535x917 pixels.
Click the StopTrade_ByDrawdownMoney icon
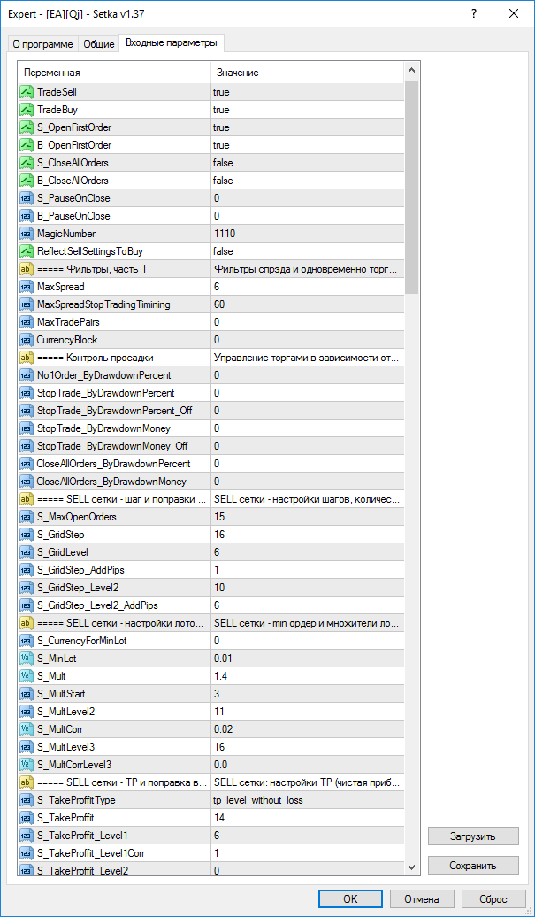click(27, 428)
